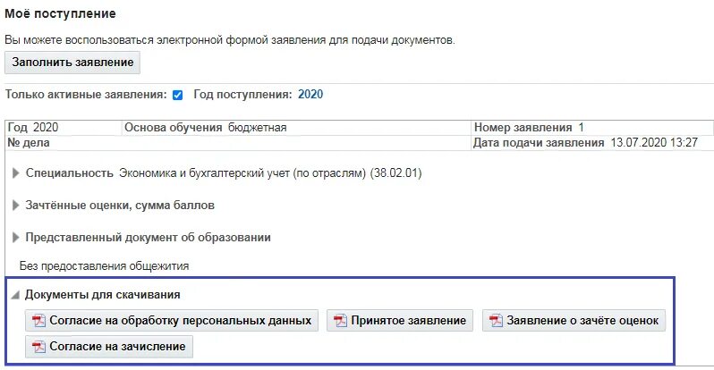Click the Документы для скачивания label
The width and height of the screenshot is (714, 370).
pos(103,295)
